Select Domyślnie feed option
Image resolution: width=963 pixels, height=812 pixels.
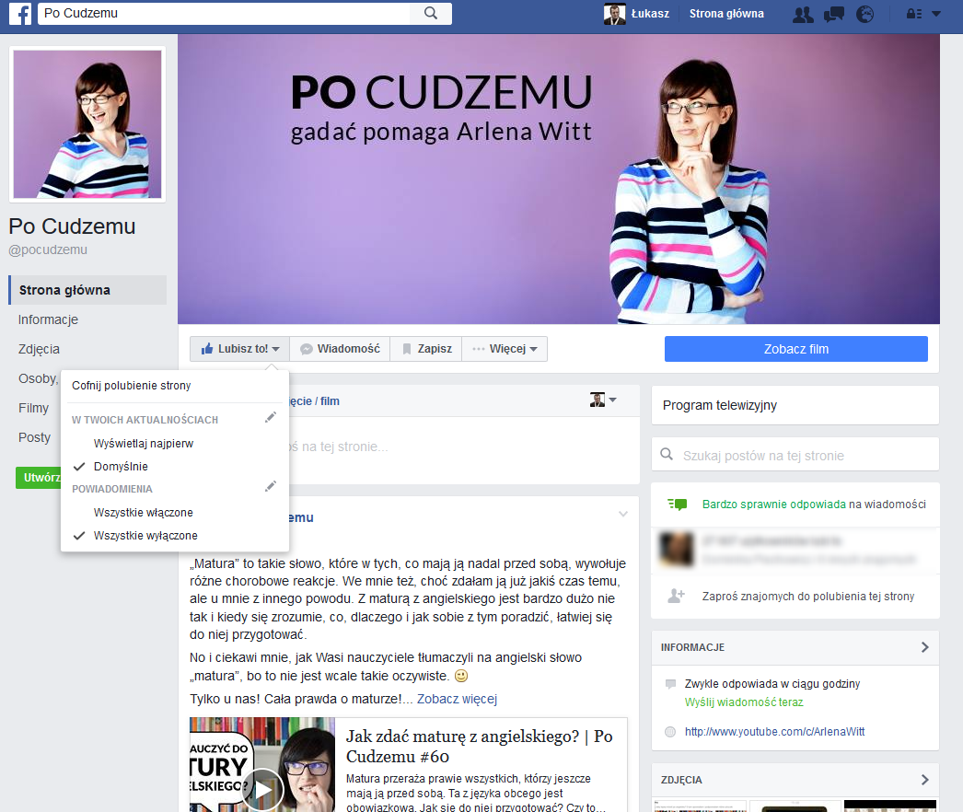coord(121,466)
